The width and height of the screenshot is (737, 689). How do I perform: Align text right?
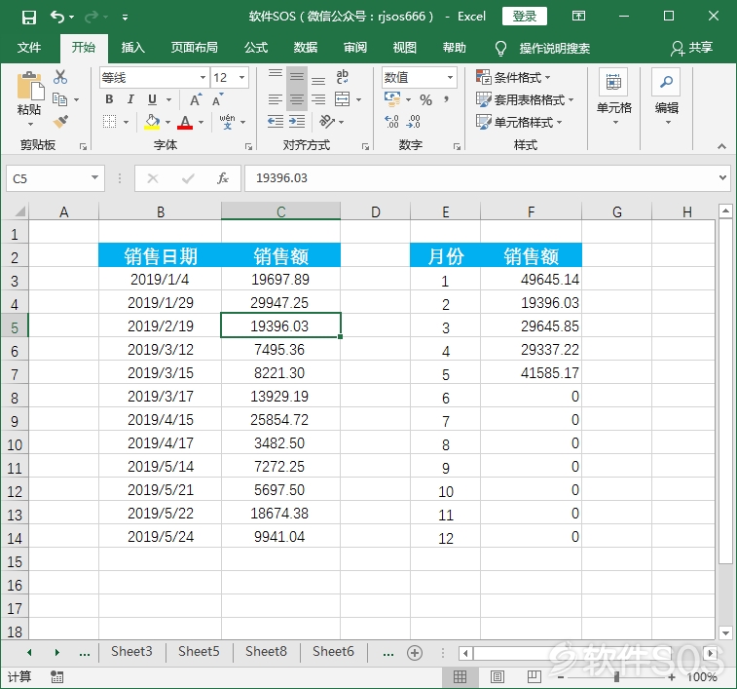tap(318, 99)
